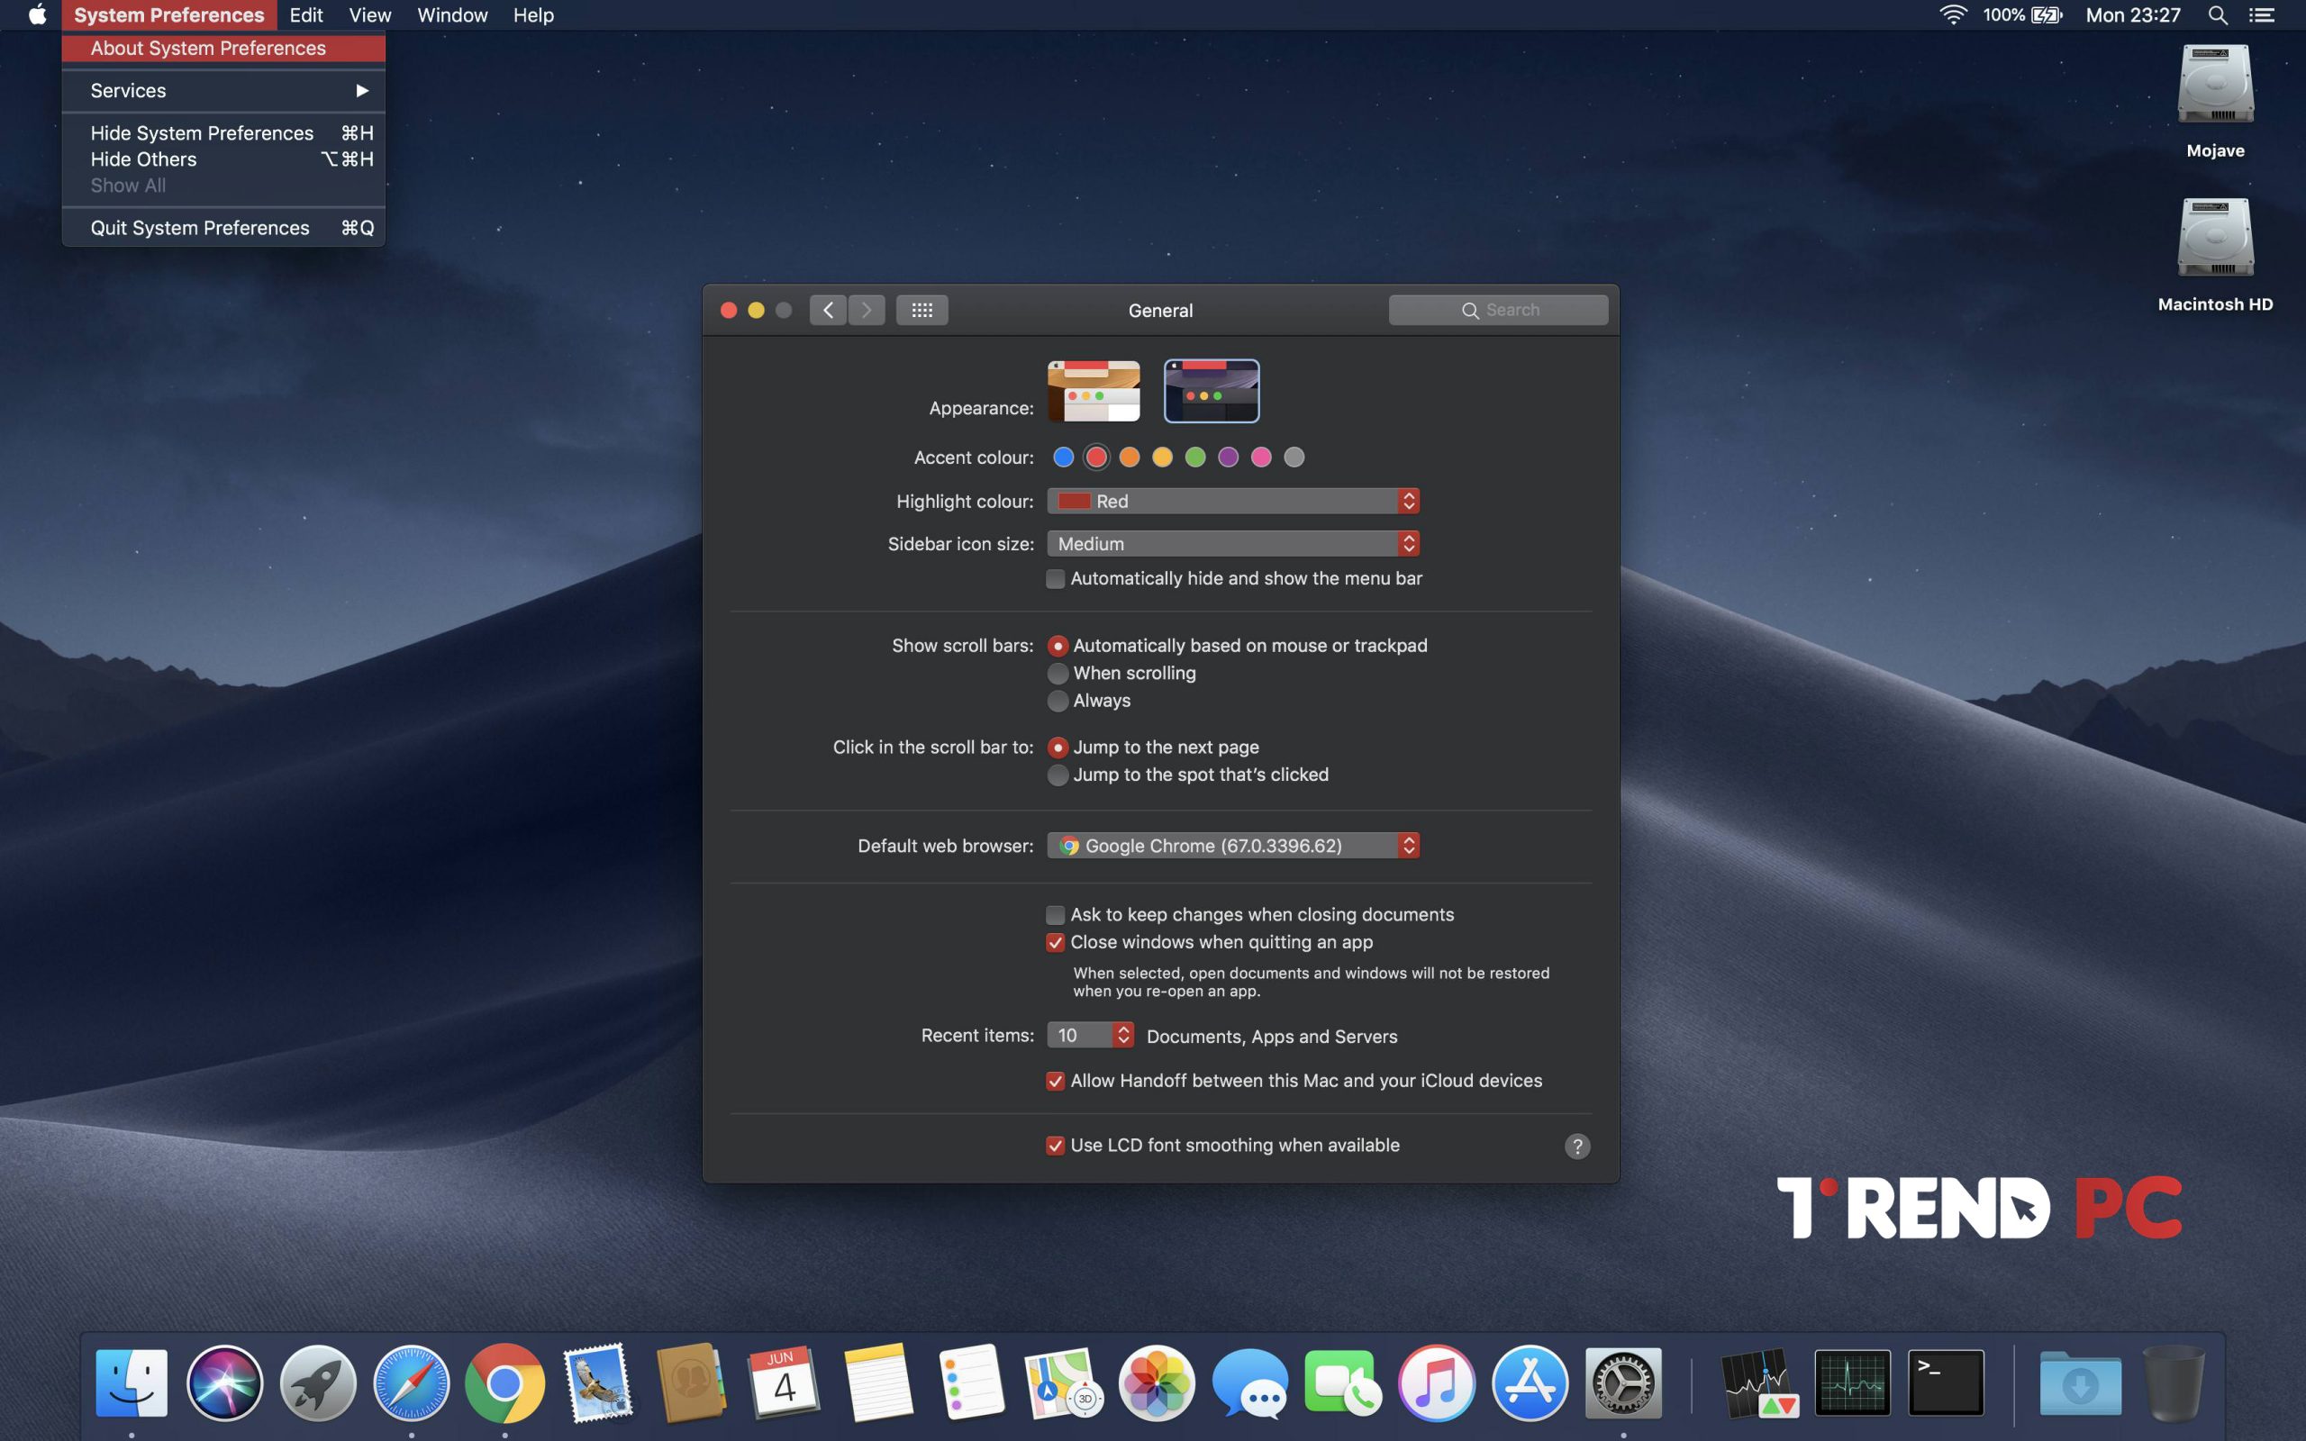Open Sidebar icon size dropdown
The height and width of the screenshot is (1441, 2306).
tap(1233, 543)
